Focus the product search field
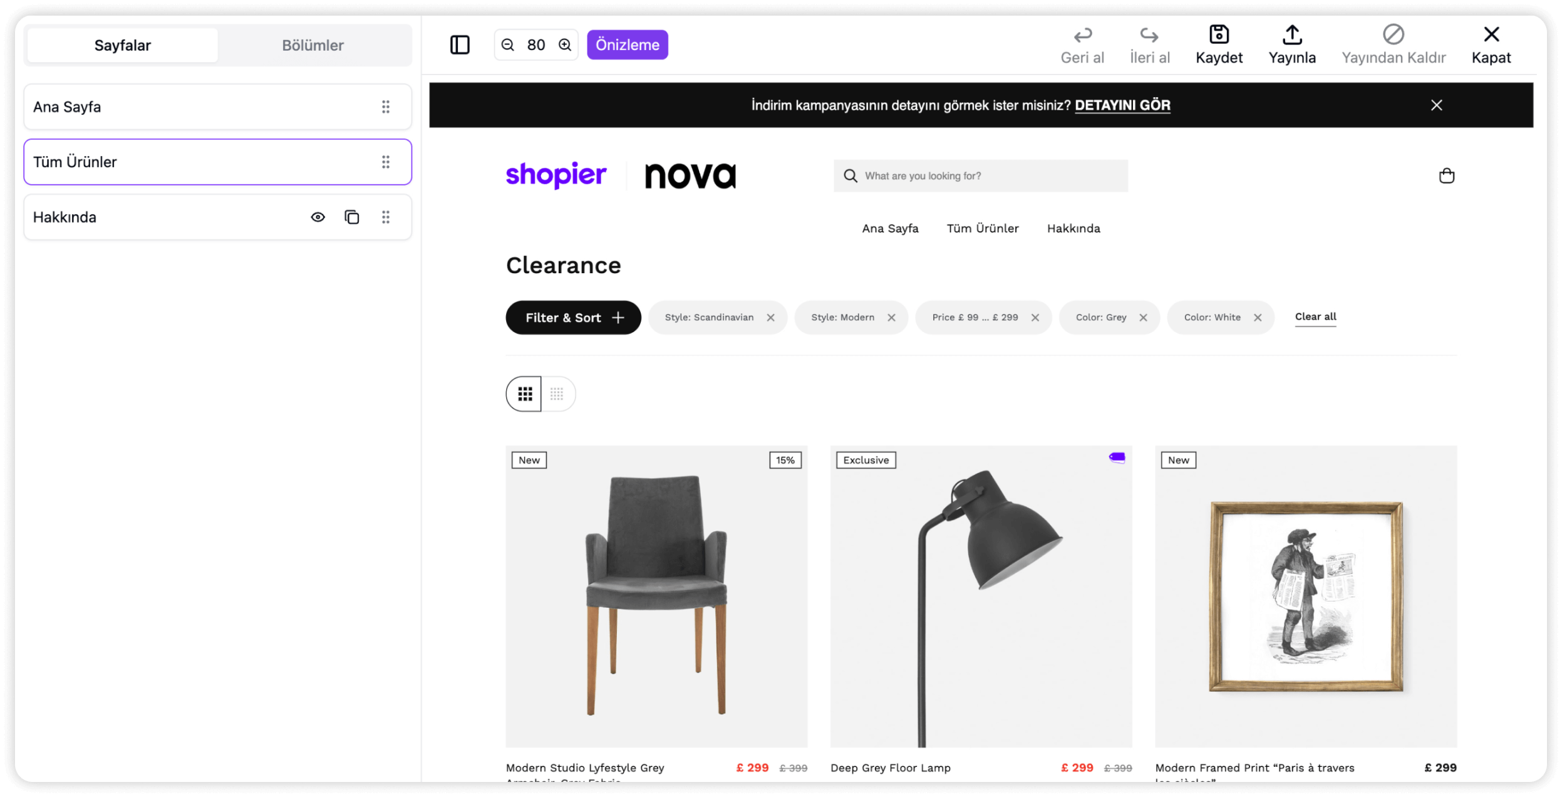The height and width of the screenshot is (797, 1562). (981, 176)
